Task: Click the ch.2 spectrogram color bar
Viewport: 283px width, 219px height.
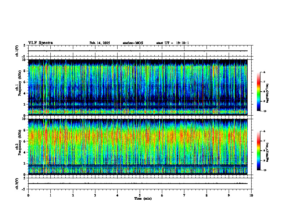Action: coord(258,151)
